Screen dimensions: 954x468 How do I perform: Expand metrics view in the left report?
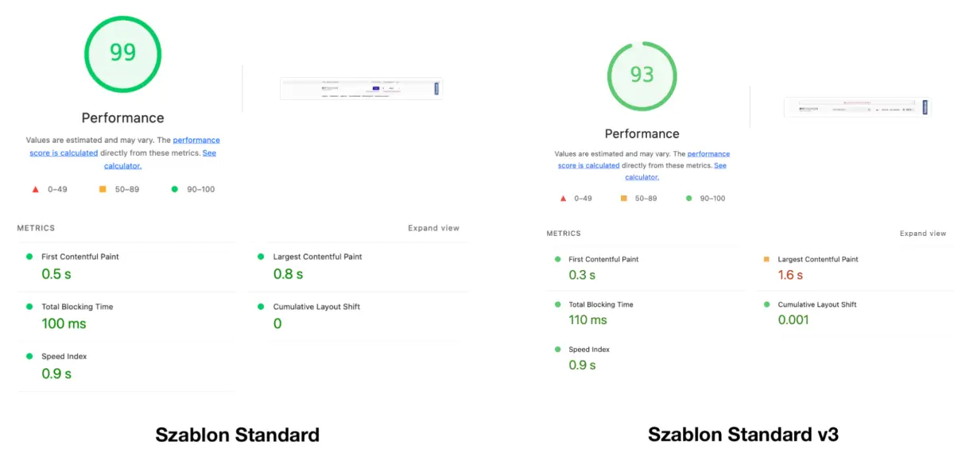pyautogui.click(x=433, y=228)
